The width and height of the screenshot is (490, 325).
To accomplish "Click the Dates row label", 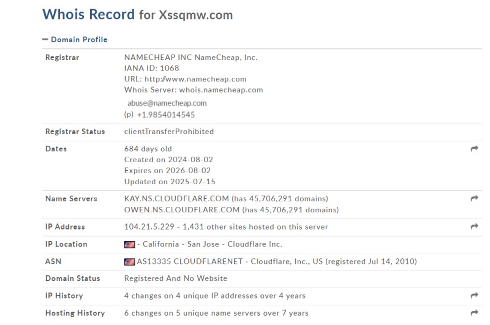I will [56, 149].
